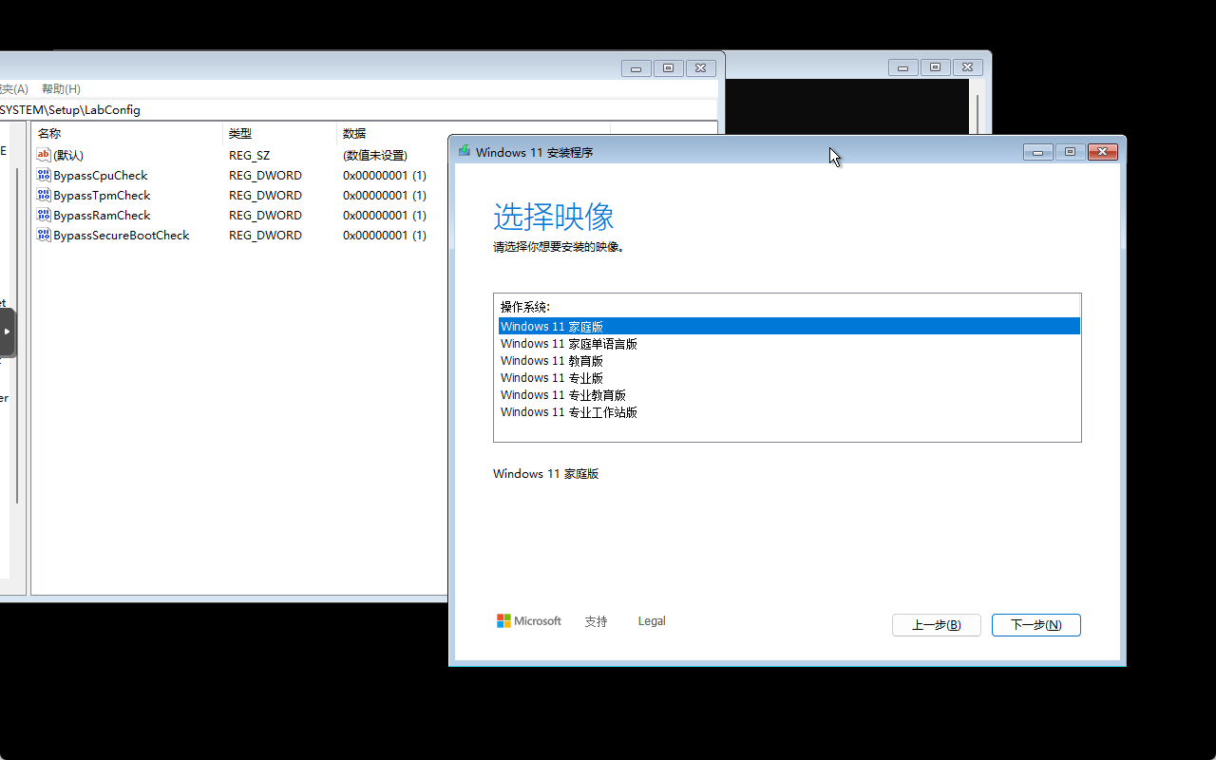
Task: Close the Windows 11 安装程序 window
Action: [x=1103, y=152]
